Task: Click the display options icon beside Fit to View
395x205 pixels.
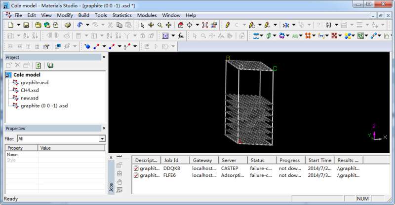Action: click(x=214, y=25)
